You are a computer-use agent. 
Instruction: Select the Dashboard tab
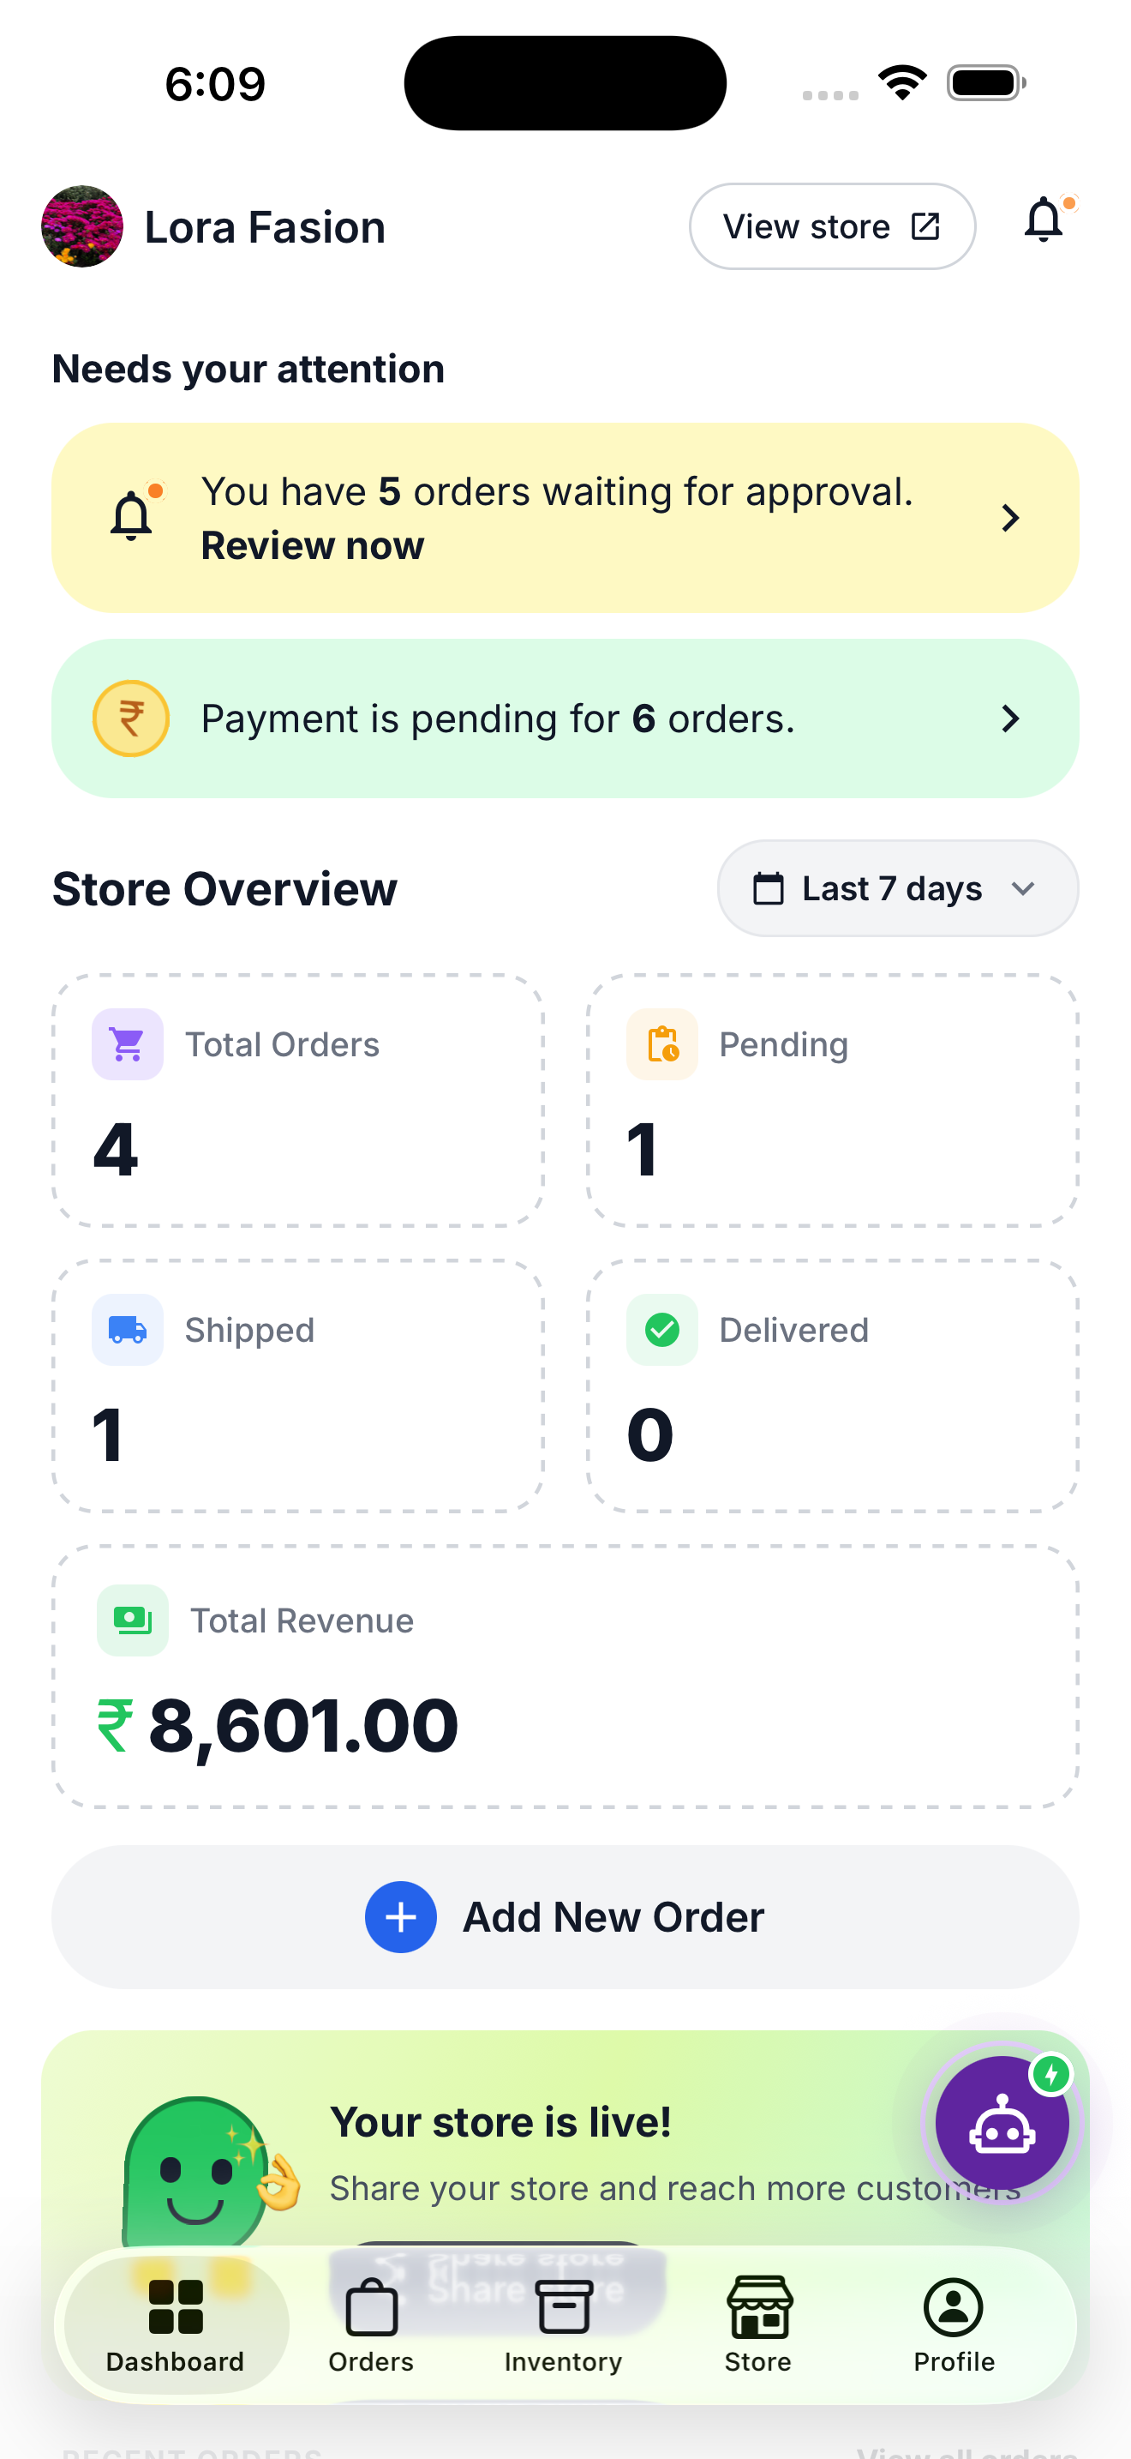(177, 2325)
